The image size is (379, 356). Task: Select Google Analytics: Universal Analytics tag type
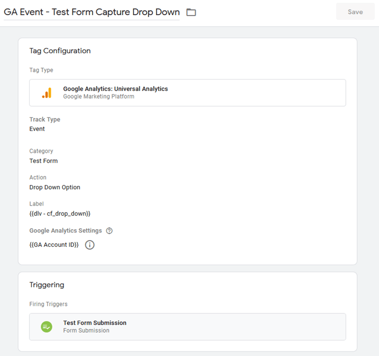click(115, 89)
